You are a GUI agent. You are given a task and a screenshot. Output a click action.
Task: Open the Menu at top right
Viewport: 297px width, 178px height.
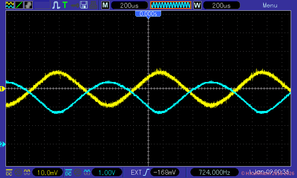coord(270,6)
